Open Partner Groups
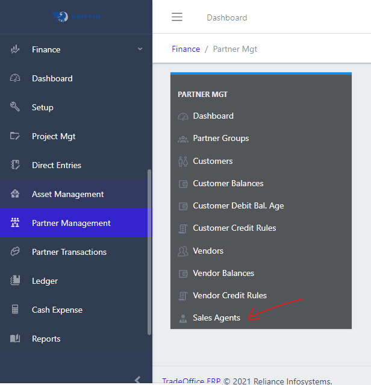 click(x=221, y=138)
